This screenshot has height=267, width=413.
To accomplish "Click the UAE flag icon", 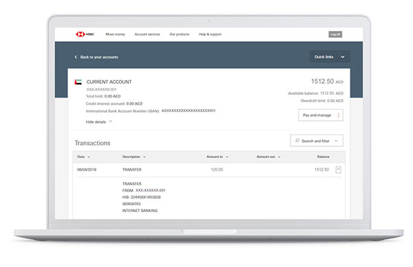I will pyautogui.click(x=78, y=82).
